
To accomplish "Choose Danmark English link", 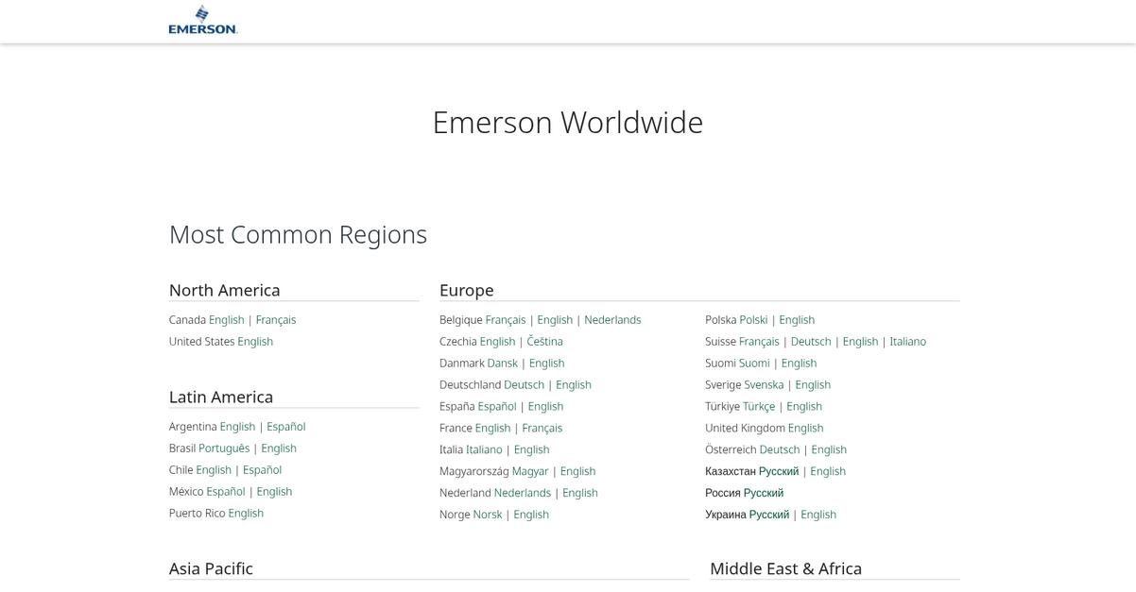I will 547,364.
